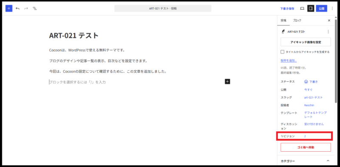Click the post quill icon in sidebar
340x167 pixels.
click(x=283, y=32)
